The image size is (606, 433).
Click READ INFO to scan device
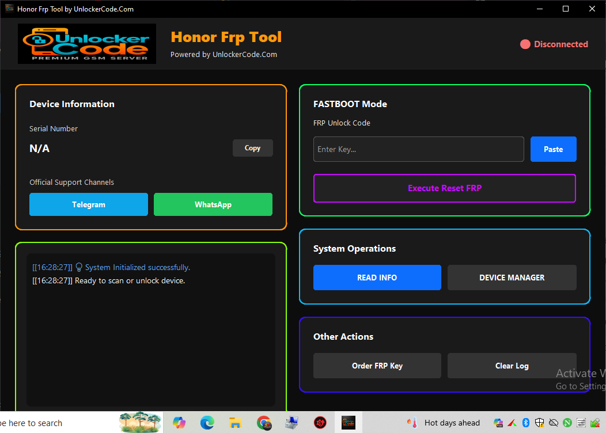(x=377, y=278)
